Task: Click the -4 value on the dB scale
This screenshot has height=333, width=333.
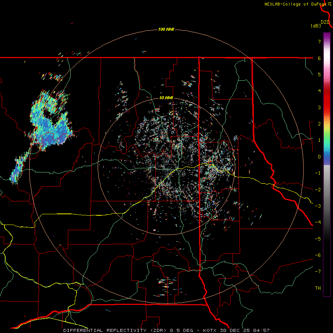Action: tap(318, 222)
